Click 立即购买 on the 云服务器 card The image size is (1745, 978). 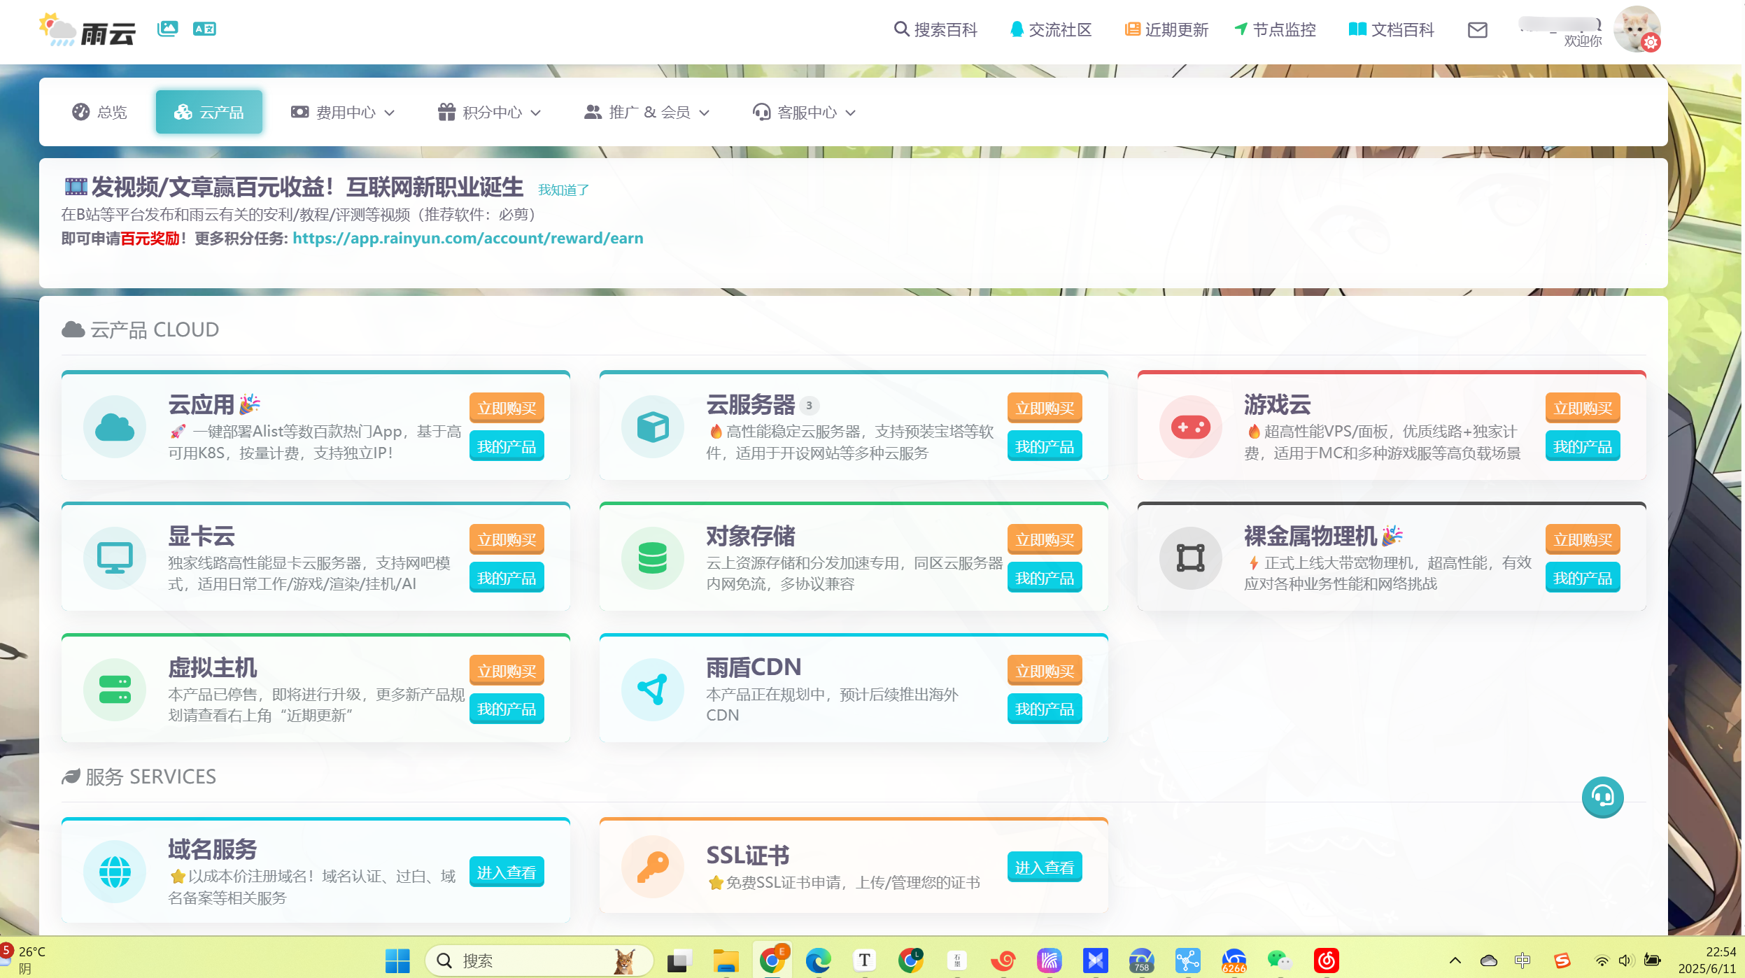pyautogui.click(x=1044, y=408)
